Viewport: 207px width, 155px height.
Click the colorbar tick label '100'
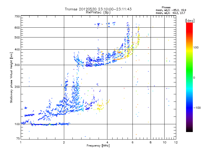click(196, 48)
